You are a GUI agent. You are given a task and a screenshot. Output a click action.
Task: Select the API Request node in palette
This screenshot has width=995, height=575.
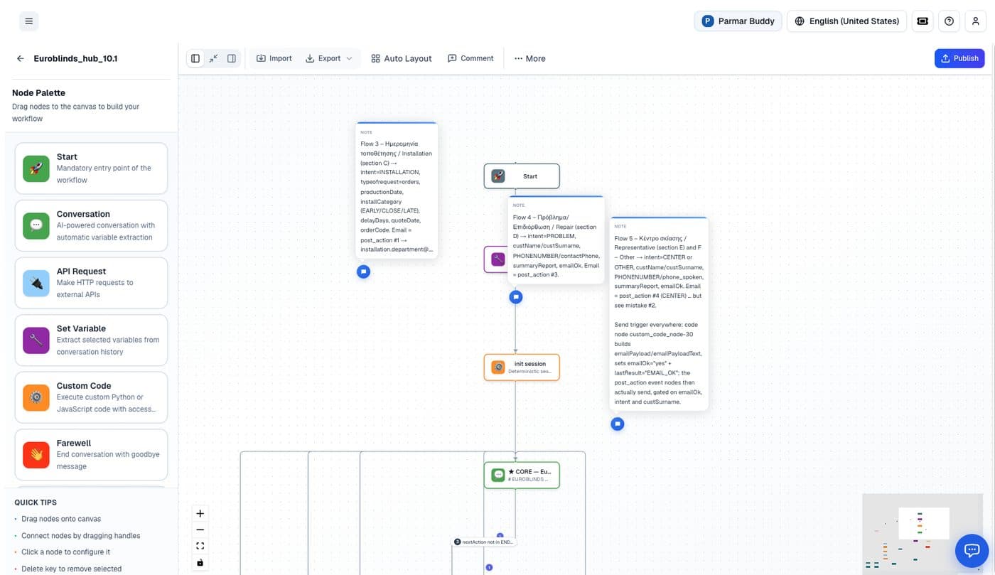click(x=91, y=283)
